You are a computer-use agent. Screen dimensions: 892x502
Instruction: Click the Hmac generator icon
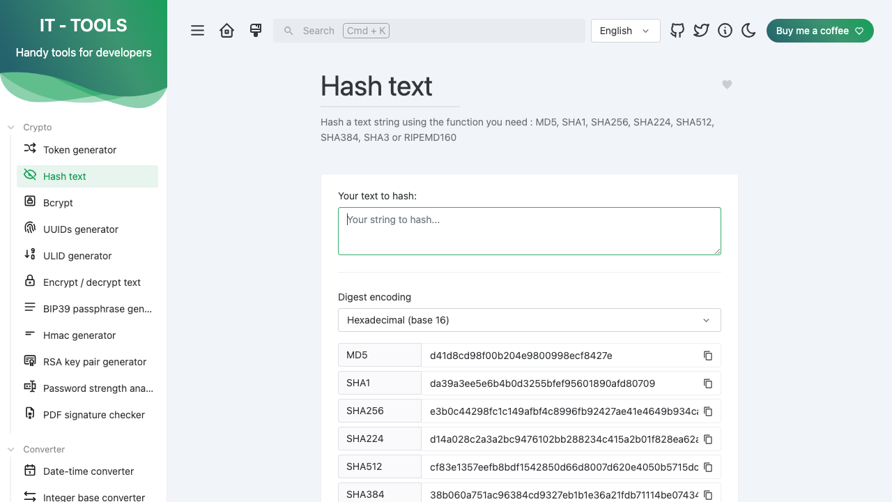coord(30,334)
